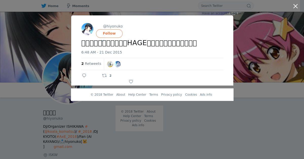304x159 pixels.
Task: Expand the tweet options chevron
Action: 103,40
